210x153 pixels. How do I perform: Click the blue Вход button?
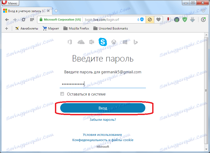103,108
